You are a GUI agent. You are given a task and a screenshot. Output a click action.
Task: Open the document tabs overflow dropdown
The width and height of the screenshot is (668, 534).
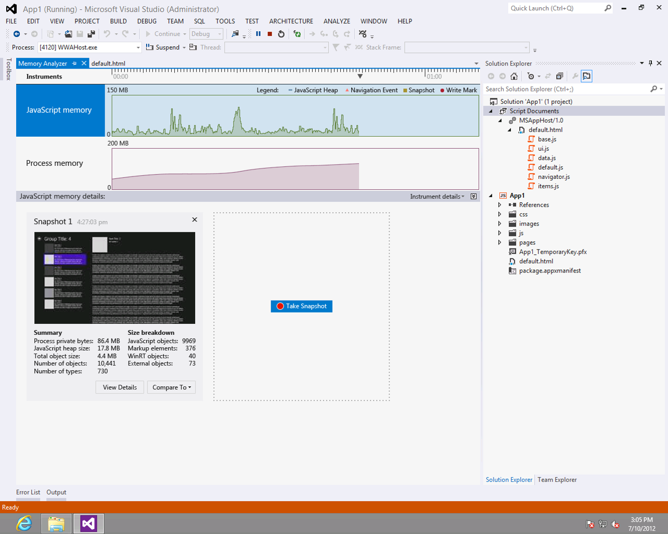[476, 63]
